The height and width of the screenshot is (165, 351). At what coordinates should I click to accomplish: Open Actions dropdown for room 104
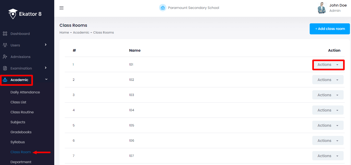[x=328, y=110]
